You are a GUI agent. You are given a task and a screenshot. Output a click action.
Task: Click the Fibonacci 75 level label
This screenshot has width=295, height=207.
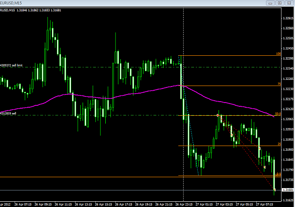(x=279, y=84)
